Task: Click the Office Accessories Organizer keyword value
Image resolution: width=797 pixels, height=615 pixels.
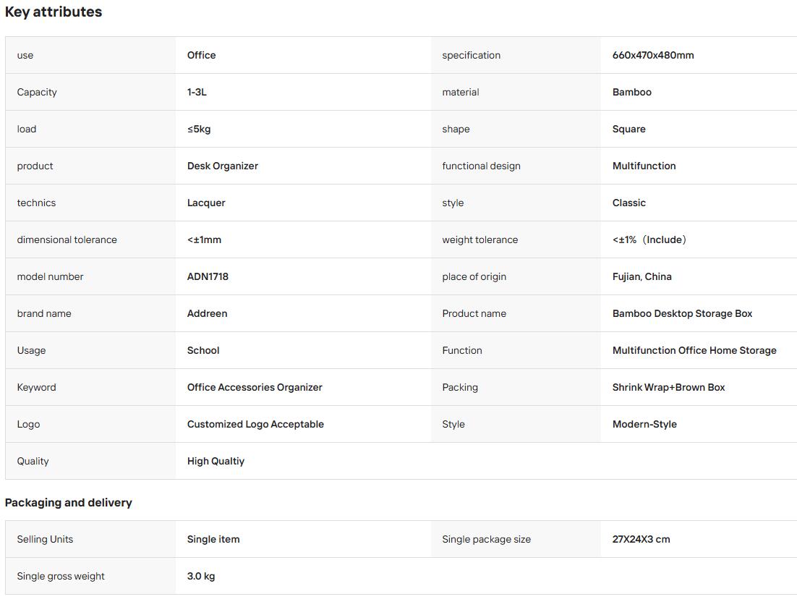Action: click(255, 387)
